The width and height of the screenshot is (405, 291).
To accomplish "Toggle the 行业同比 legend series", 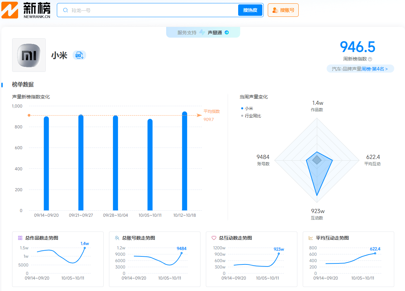I will pos(251,116).
